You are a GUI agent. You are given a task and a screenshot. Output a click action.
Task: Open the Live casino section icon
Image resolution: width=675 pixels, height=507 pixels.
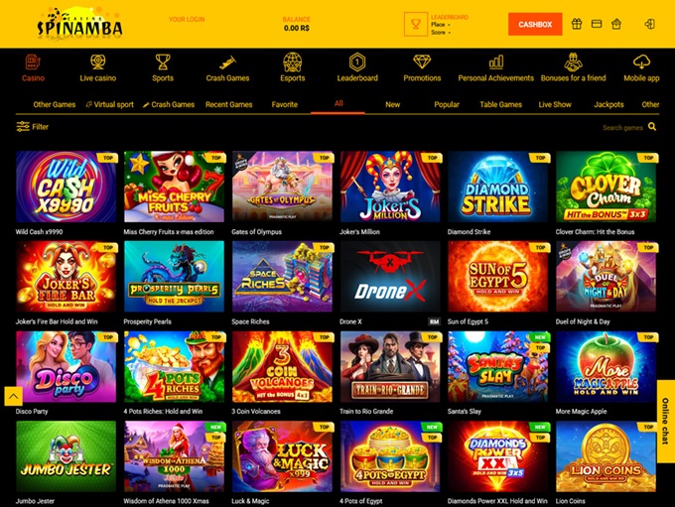pos(98,62)
